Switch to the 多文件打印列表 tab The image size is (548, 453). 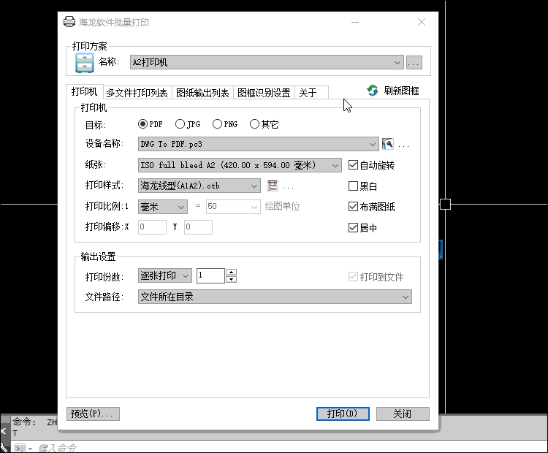pos(137,93)
